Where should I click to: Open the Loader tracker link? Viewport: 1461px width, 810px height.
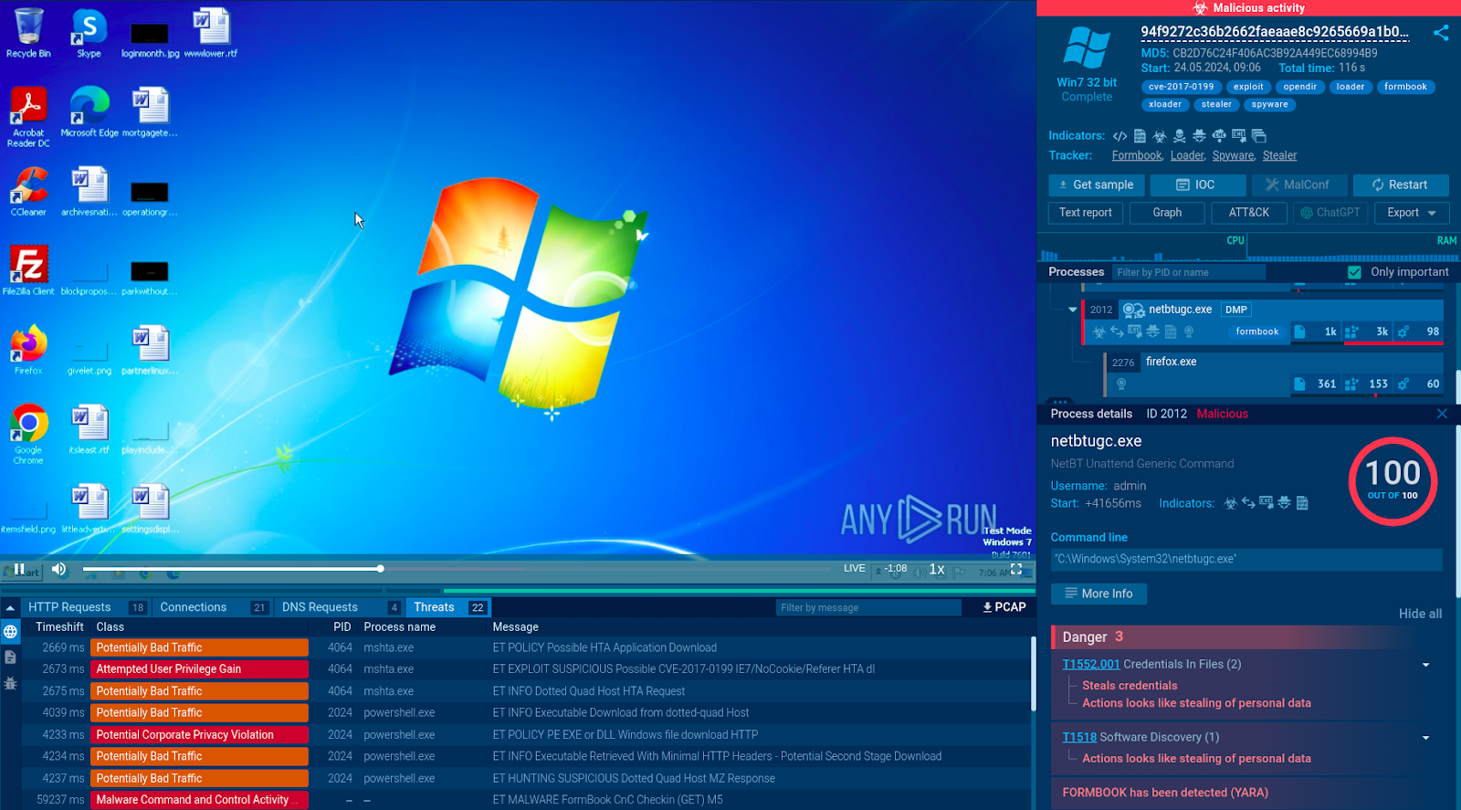(1188, 155)
